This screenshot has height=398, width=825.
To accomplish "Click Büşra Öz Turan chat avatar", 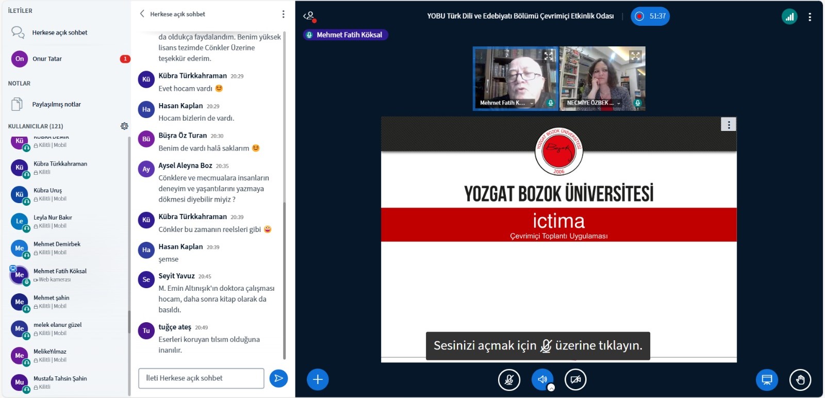I will pos(146,139).
